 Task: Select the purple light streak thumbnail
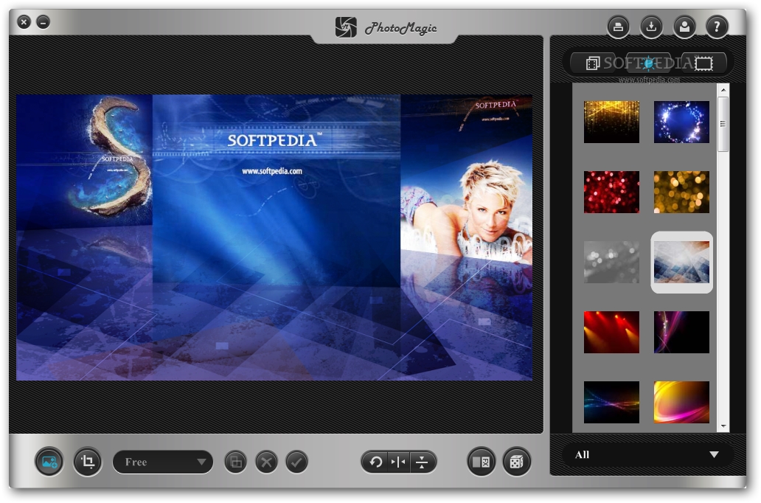(681, 332)
